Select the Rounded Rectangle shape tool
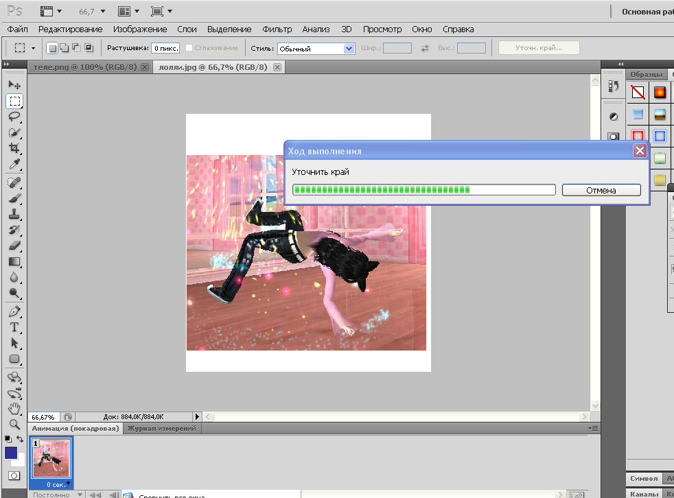The image size is (674, 498). coord(14,359)
